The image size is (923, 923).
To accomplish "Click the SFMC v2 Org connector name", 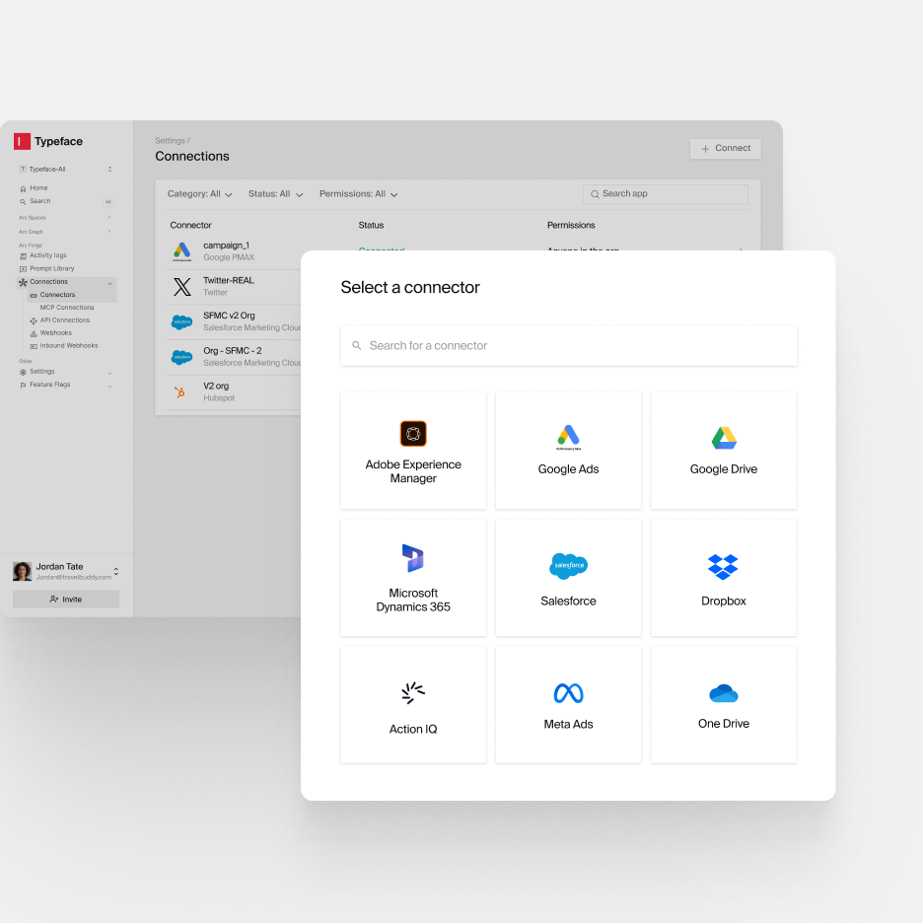I will pyautogui.click(x=229, y=316).
